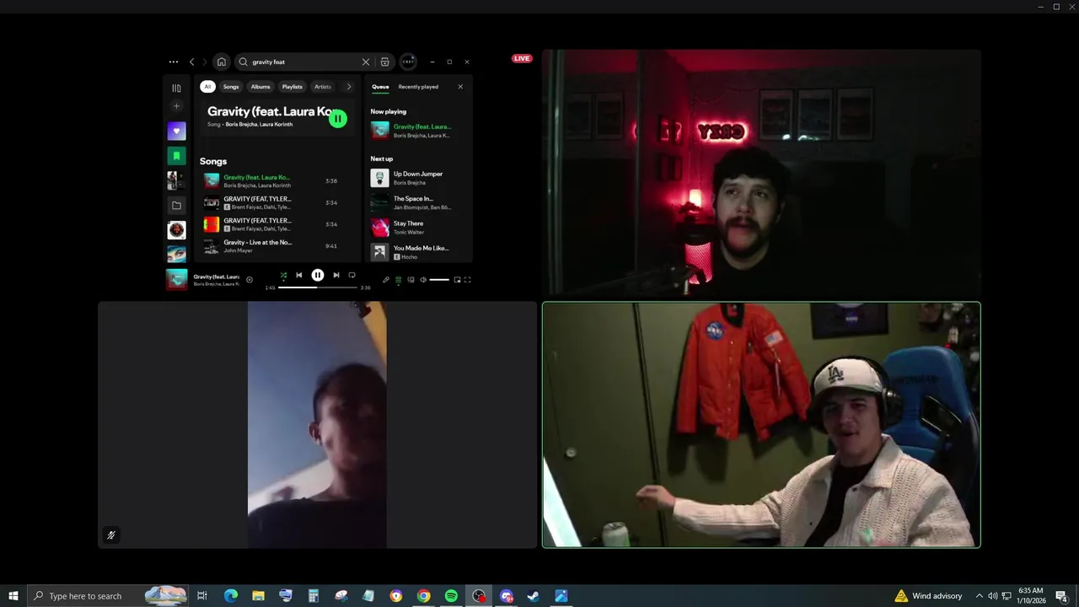Mute the Spotify volume speaker icon
This screenshot has width=1079, height=607.
[x=423, y=280]
